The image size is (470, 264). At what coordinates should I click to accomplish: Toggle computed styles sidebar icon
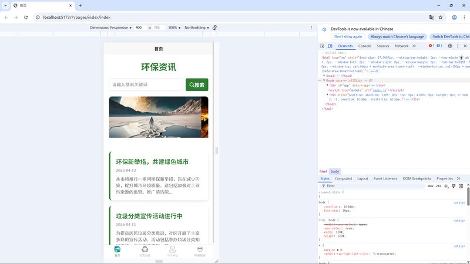click(x=461, y=186)
